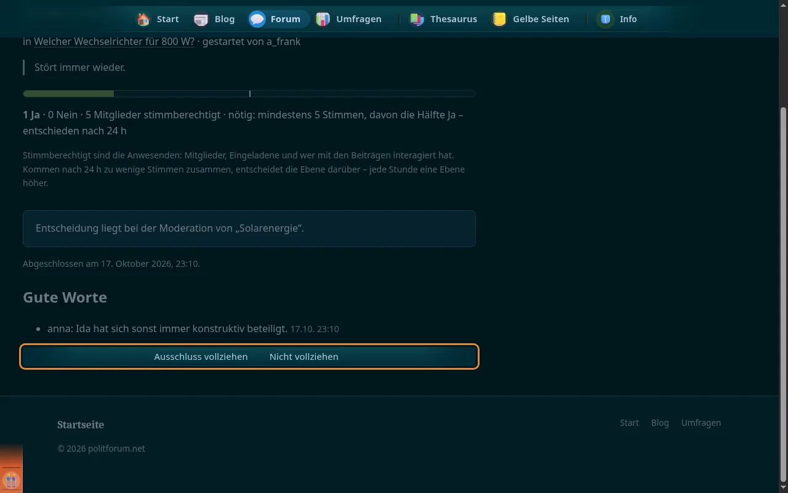
Task: Click the vote progress bar
Action: (x=249, y=94)
